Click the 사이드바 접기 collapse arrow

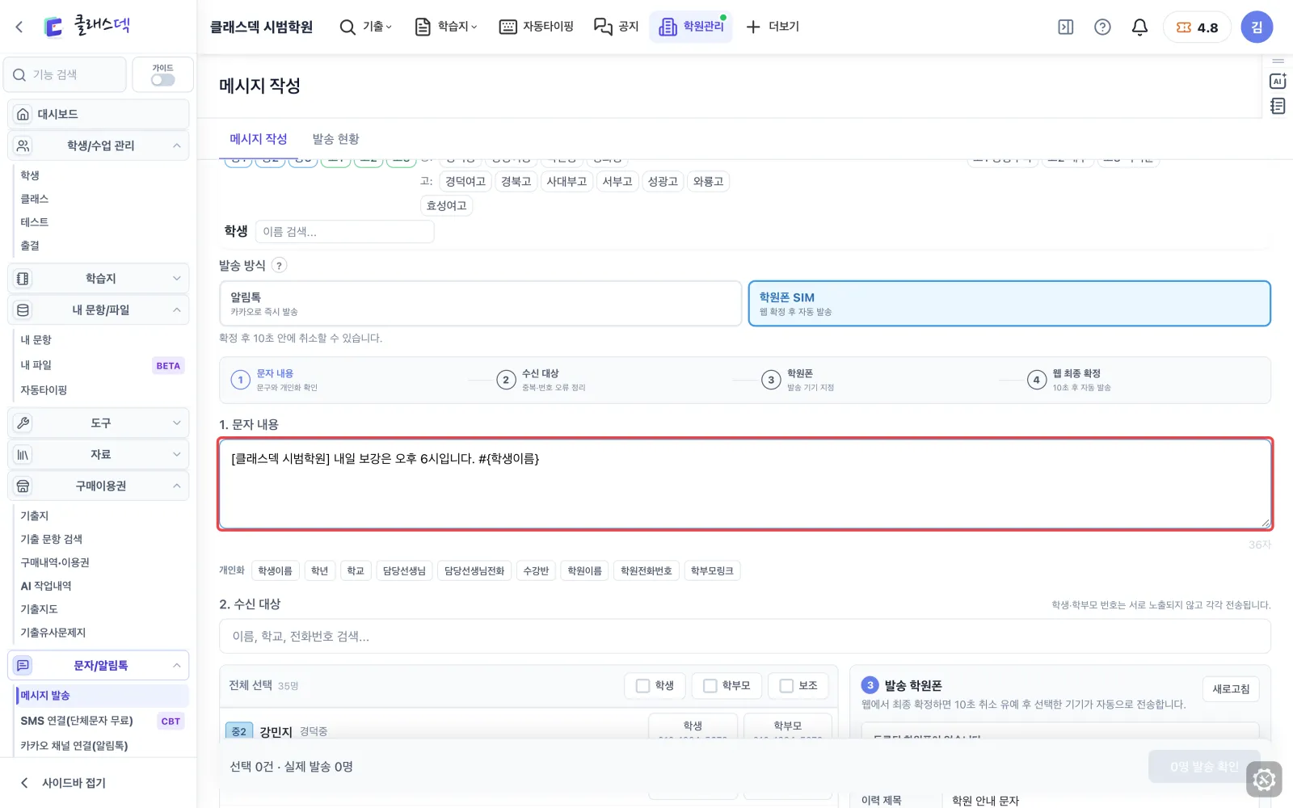click(x=24, y=782)
